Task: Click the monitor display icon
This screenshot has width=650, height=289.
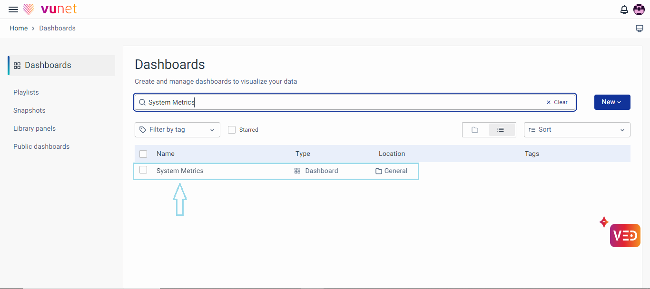Action: 640,29
